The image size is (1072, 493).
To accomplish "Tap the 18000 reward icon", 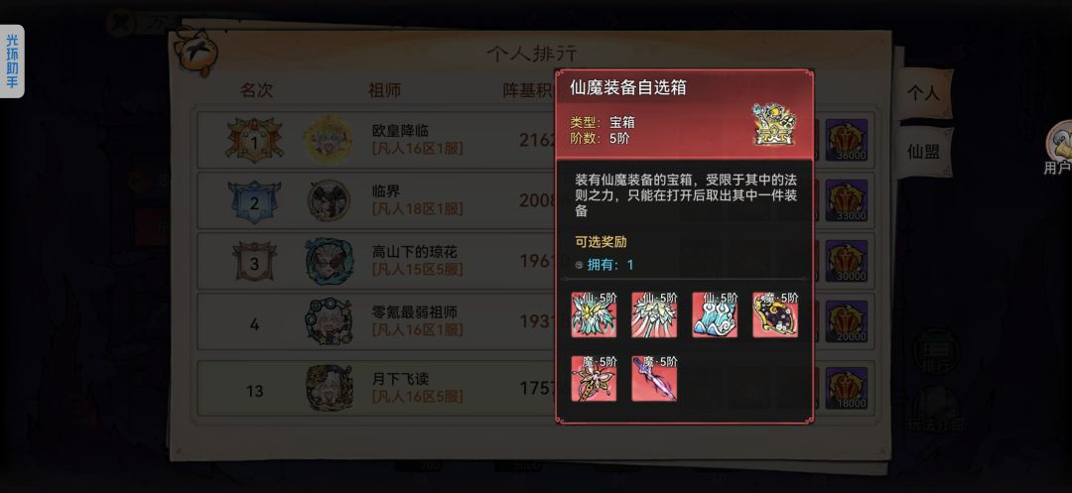I will (x=847, y=388).
